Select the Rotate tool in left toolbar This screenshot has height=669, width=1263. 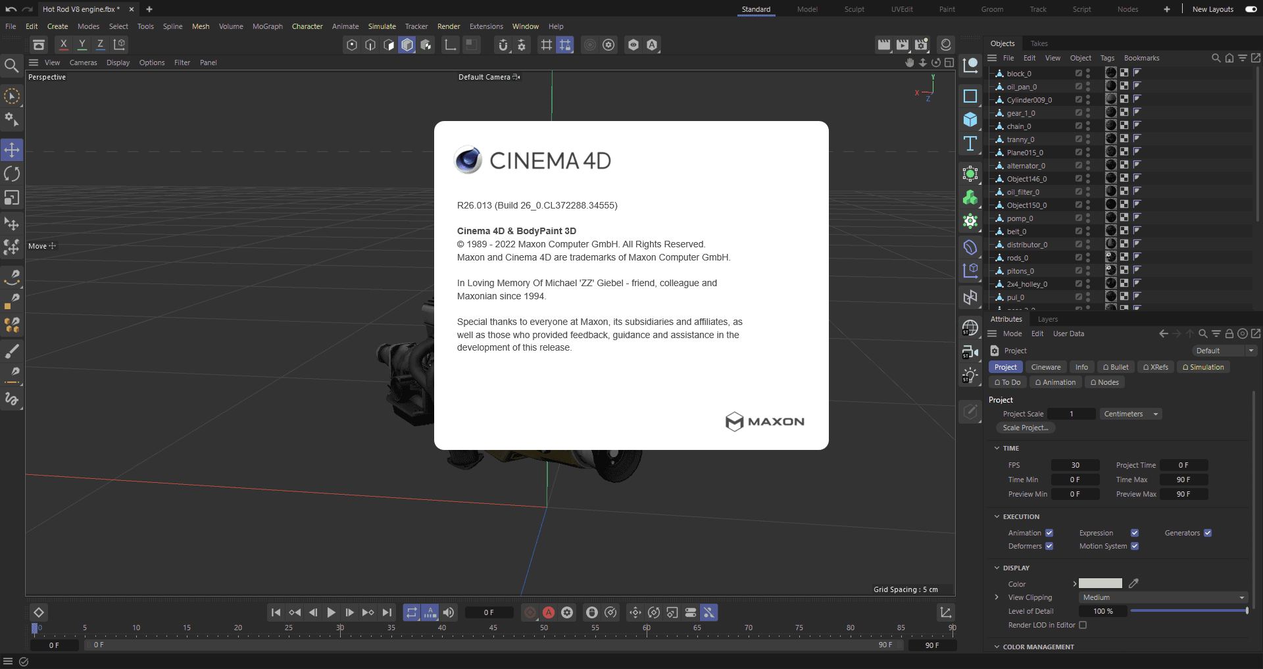(12, 174)
